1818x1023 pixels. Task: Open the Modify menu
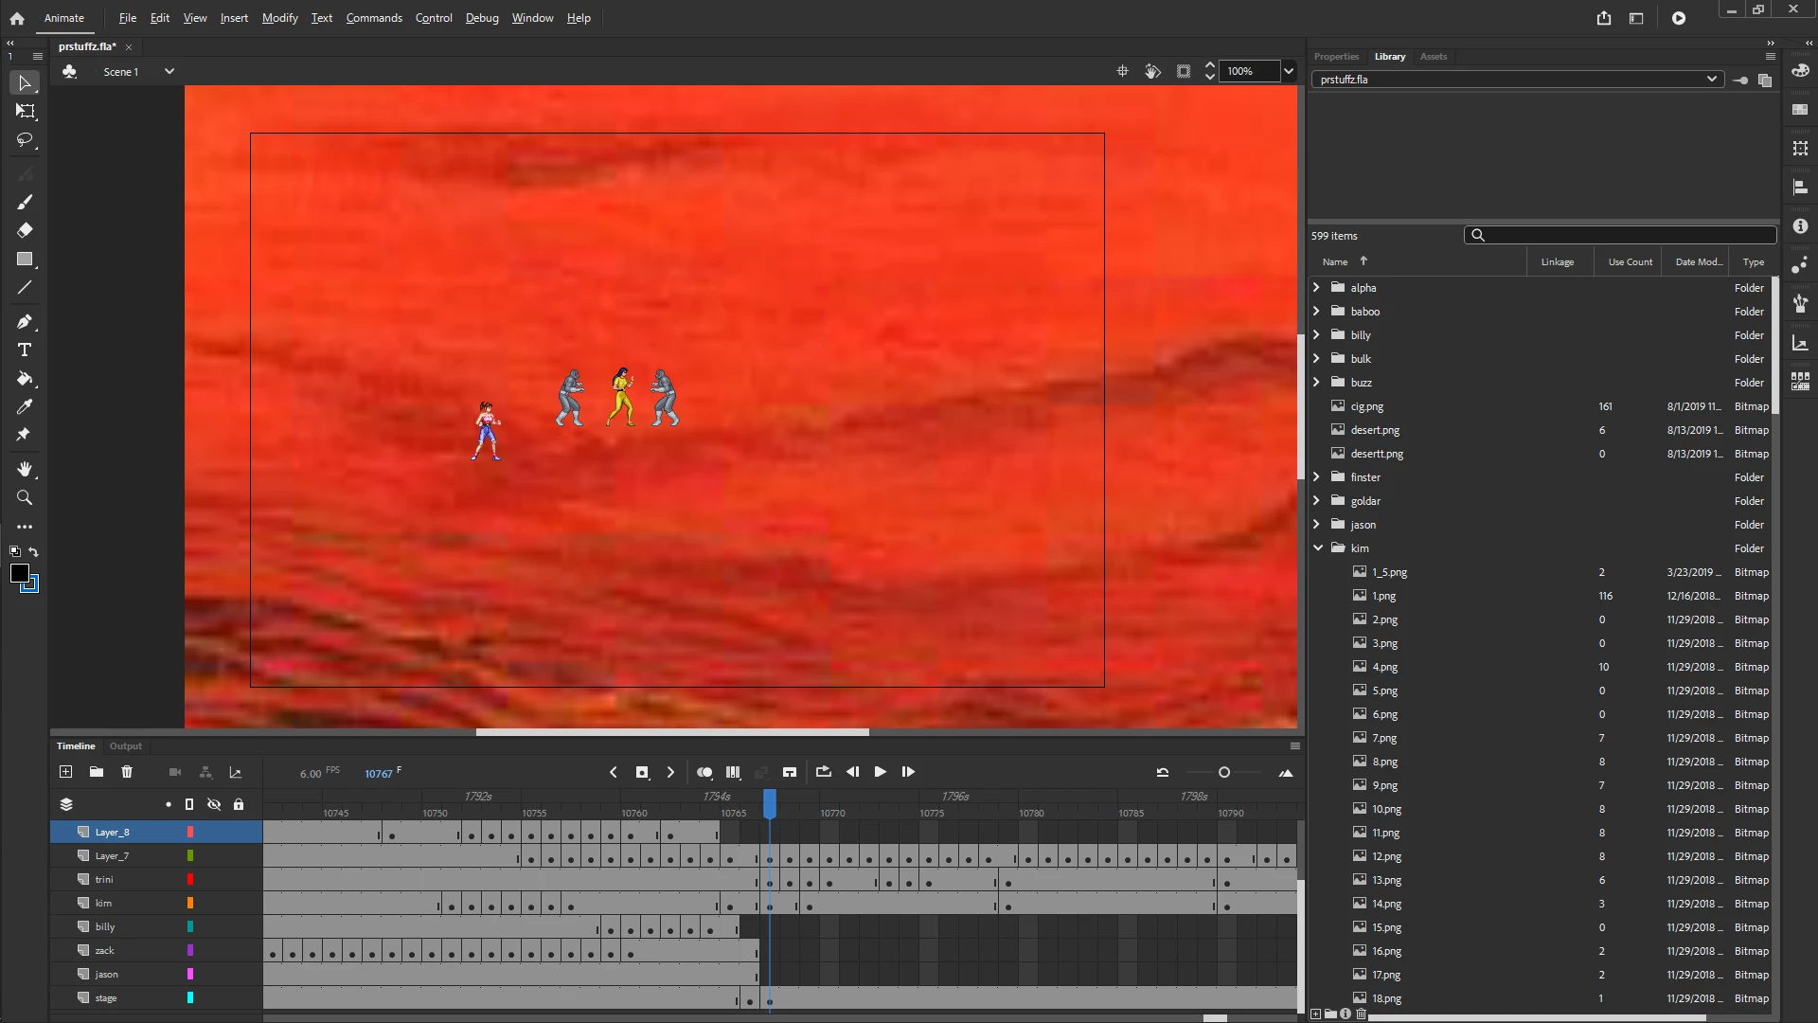point(279,18)
